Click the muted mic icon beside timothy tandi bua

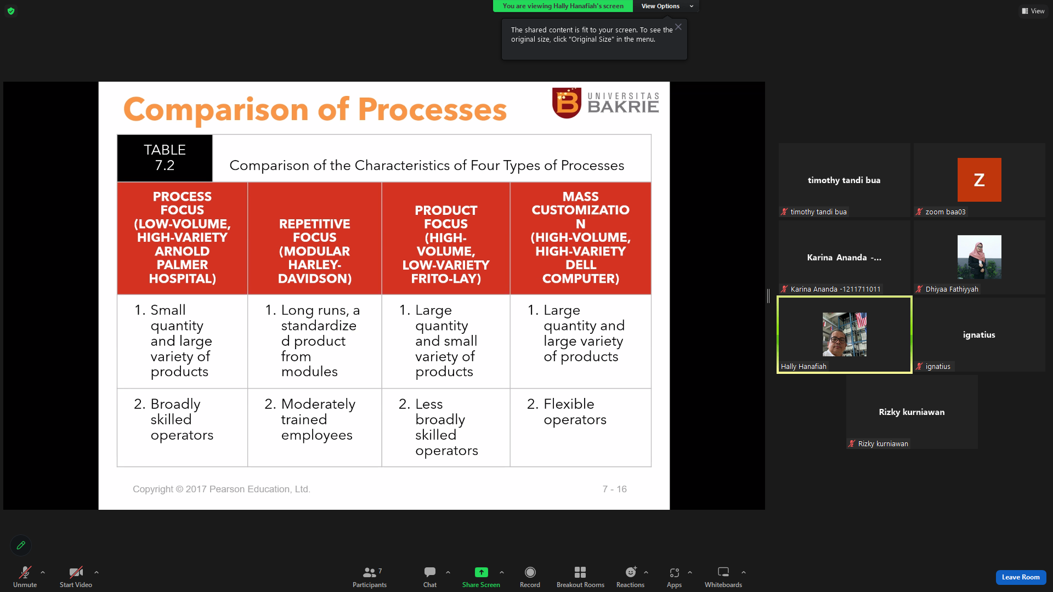point(784,212)
